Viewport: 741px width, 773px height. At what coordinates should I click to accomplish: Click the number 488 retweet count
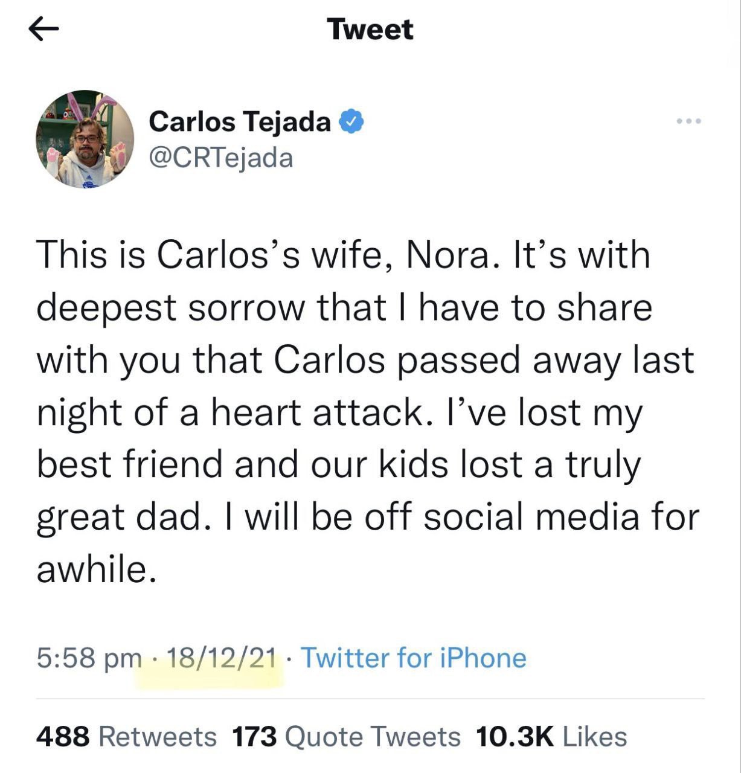pyautogui.click(x=63, y=737)
